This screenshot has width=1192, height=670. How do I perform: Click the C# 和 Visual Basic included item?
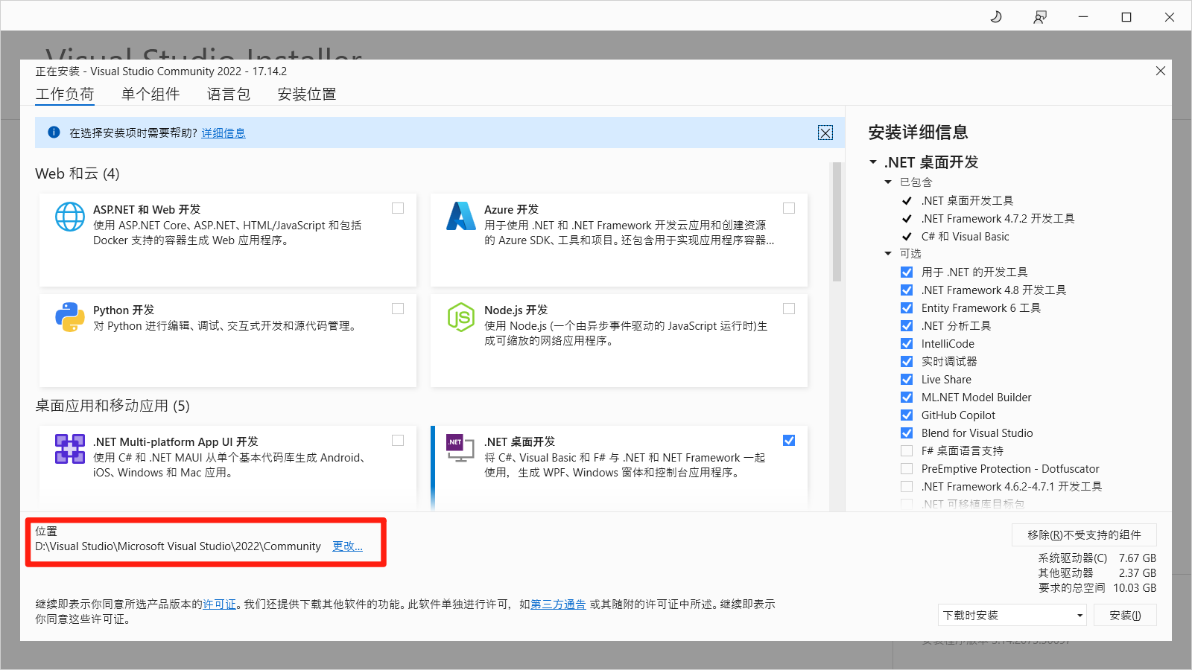[x=965, y=237]
